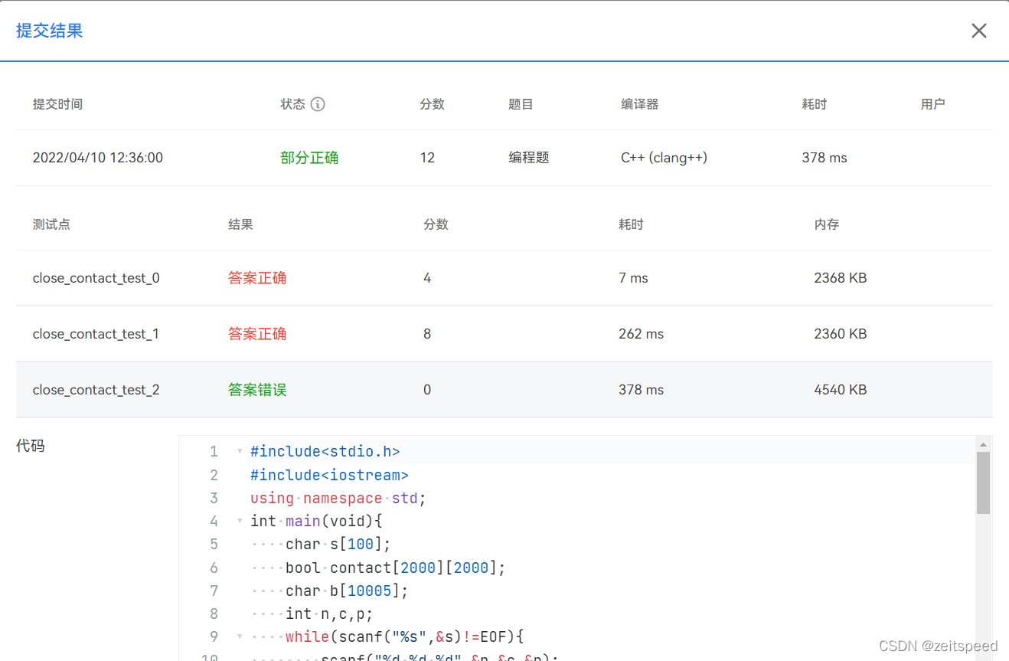
Task: Click the 2360 KB memory value
Action: (841, 334)
